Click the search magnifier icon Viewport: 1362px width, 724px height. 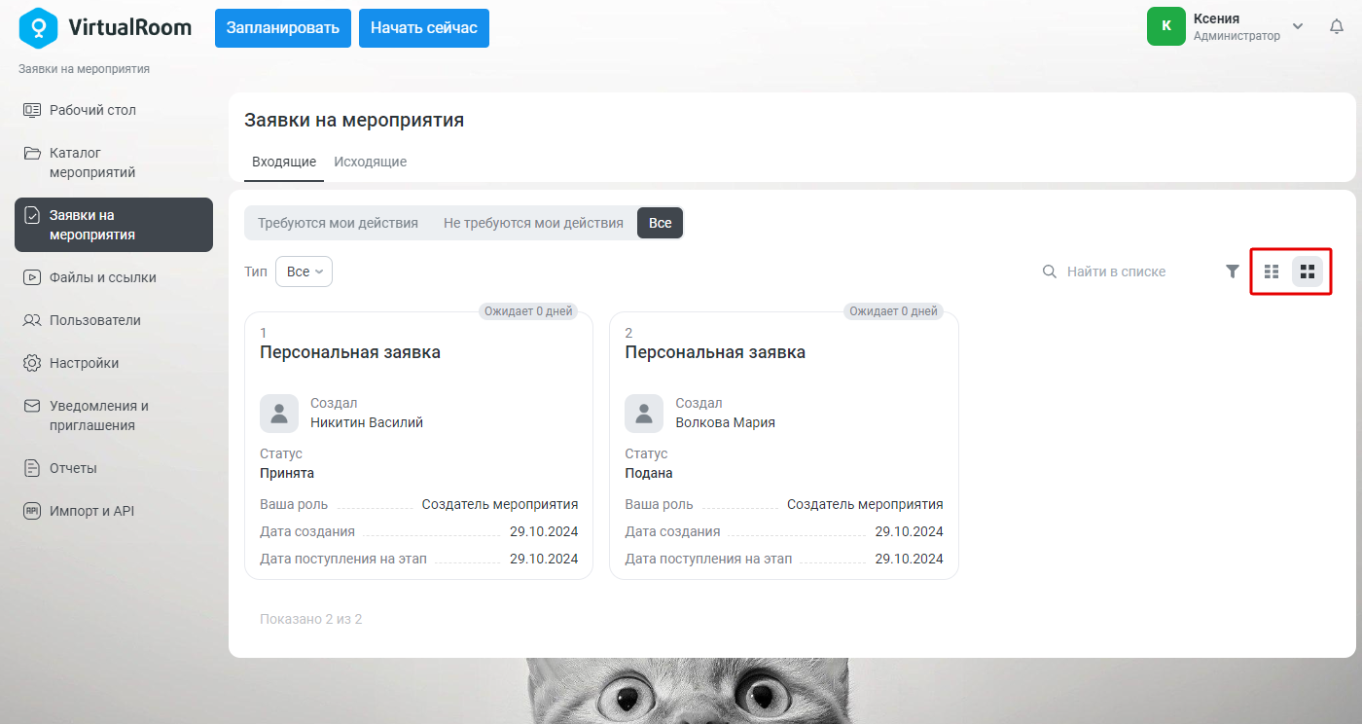1050,271
